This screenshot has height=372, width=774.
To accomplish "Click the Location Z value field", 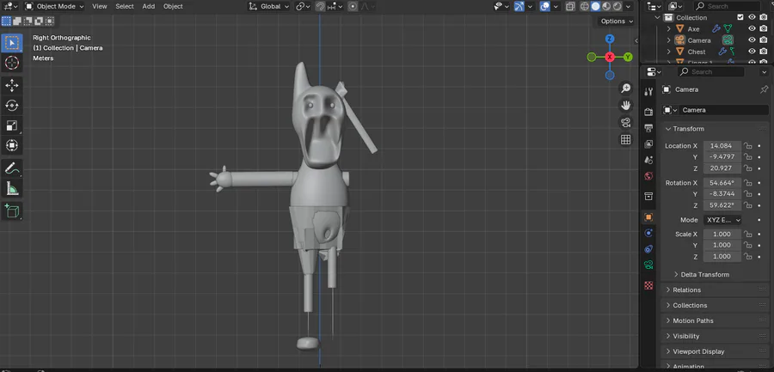I will (722, 168).
